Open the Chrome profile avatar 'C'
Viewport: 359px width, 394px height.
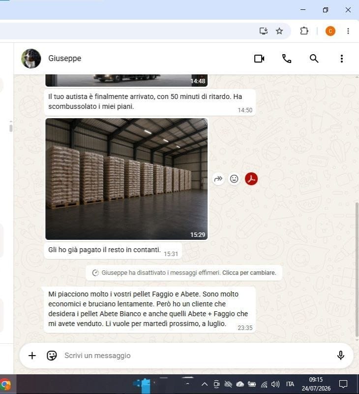tap(330, 31)
